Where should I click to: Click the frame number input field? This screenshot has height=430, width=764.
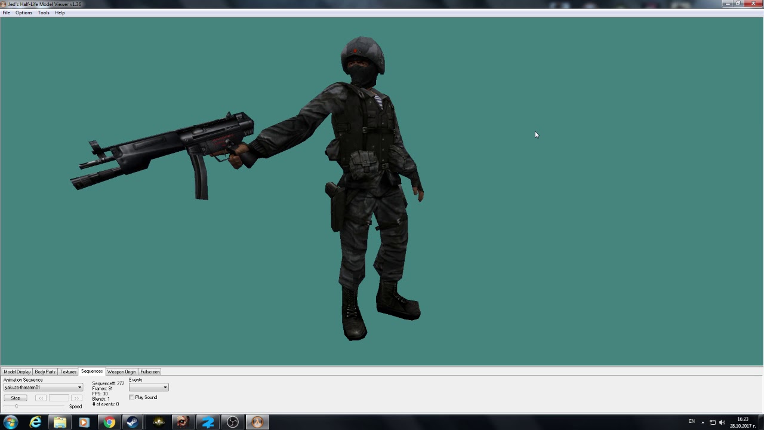point(58,398)
